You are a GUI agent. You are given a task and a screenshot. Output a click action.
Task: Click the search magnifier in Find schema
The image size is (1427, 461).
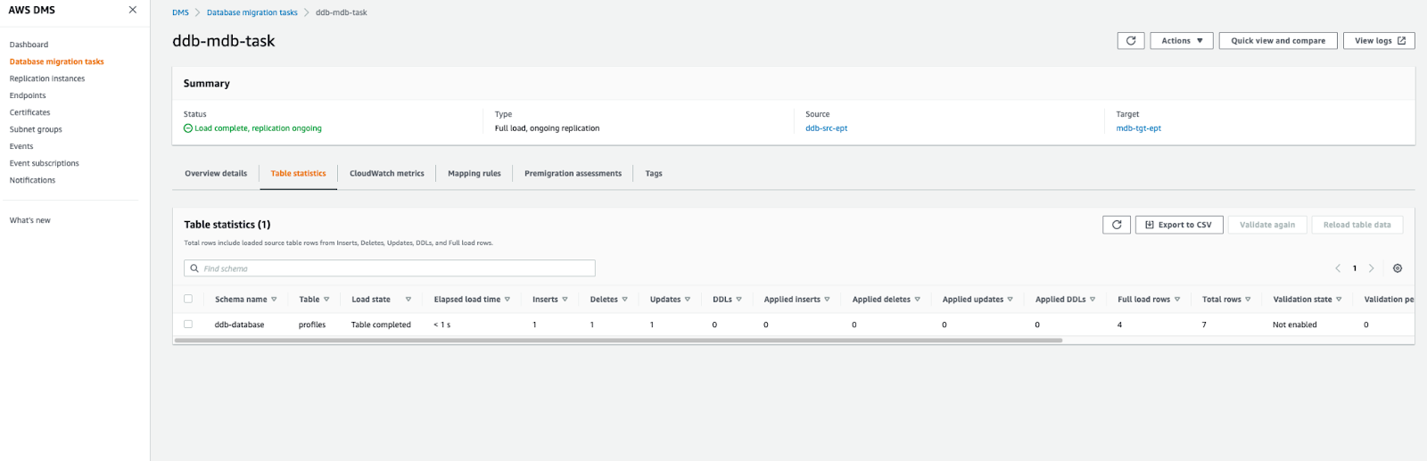coord(194,268)
